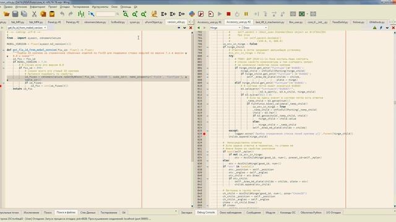Screen dimensions: 396x222
Task: Switch to the FasadSolid.py tab
Action: click(x=340, y=22)
